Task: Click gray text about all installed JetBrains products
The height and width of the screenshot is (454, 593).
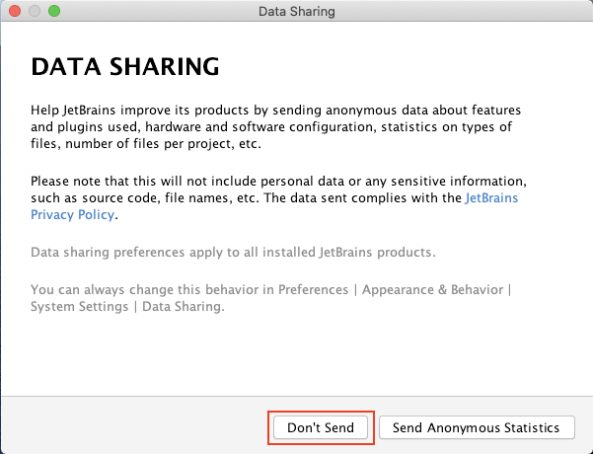Action: tap(233, 252)
